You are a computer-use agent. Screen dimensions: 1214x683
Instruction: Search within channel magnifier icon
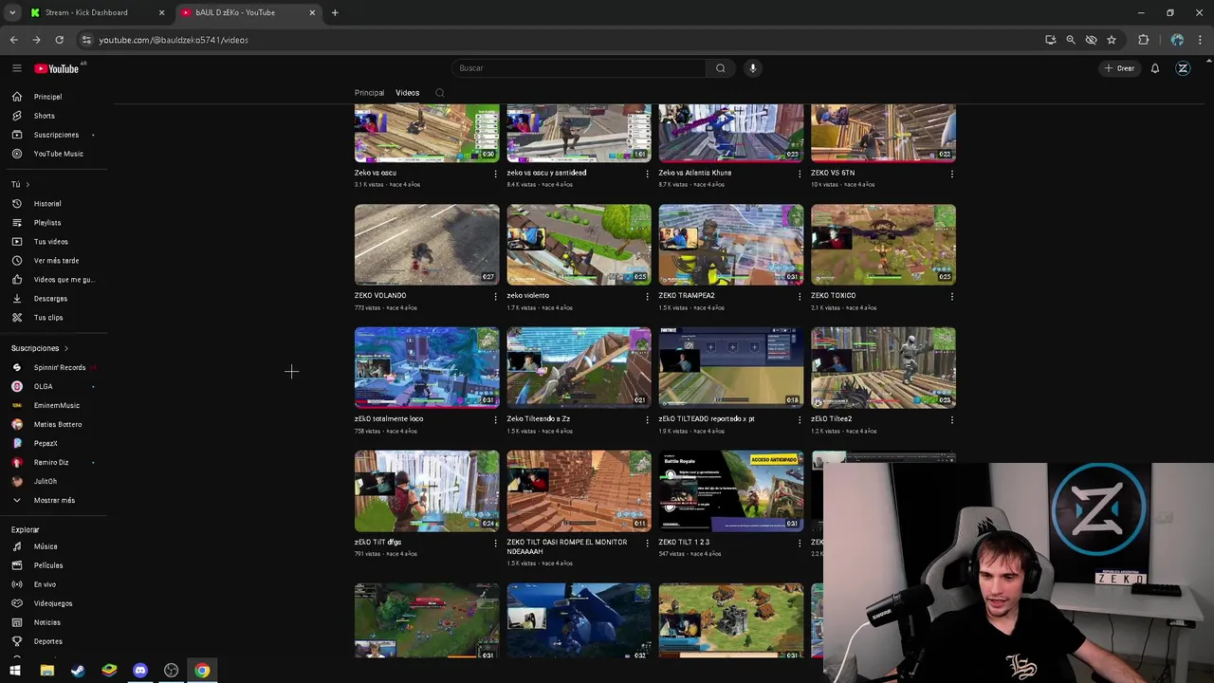440,93
